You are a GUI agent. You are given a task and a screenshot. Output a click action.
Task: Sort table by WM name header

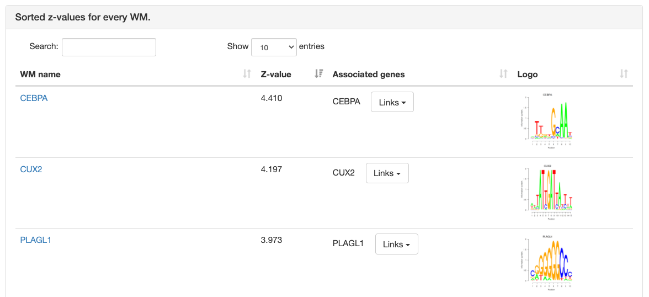(x=40, y=74)
